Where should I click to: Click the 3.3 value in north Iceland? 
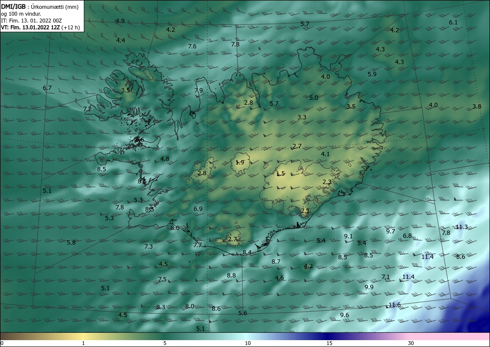click(x=302, y=117)
